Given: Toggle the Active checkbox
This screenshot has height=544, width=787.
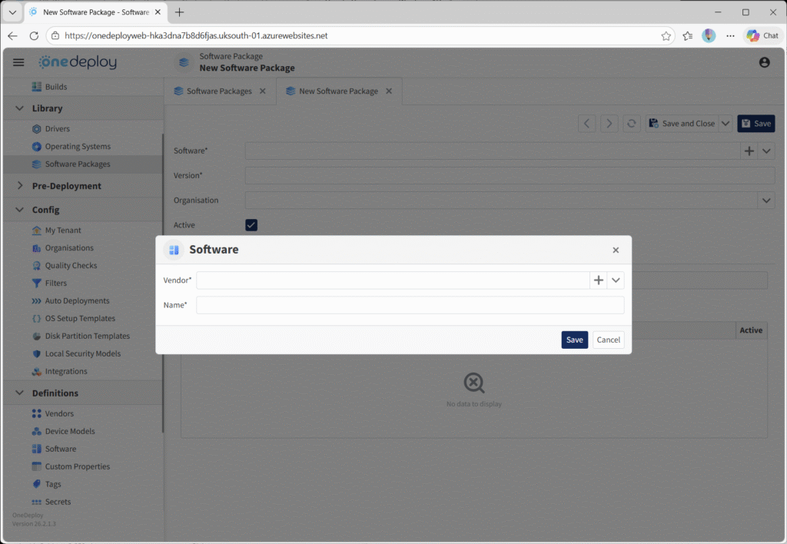Looking at the screenshot, I should point(251,225).
